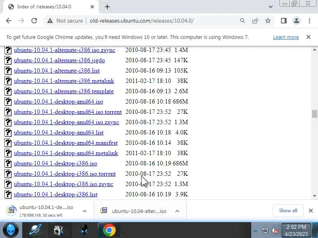This screenshot has height=238, width=318.
Task: Toggle the browser side panel
Action: point(284,21)
